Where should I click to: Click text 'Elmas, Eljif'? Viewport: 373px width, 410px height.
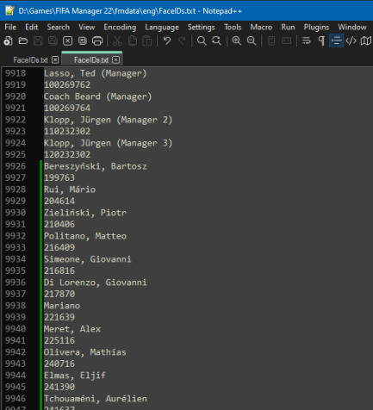pyautogui.click(x=75, y=376)
